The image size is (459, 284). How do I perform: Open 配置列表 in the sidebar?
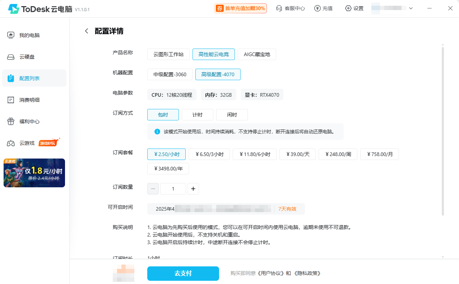pyautogui.click(x=34, y=78)
